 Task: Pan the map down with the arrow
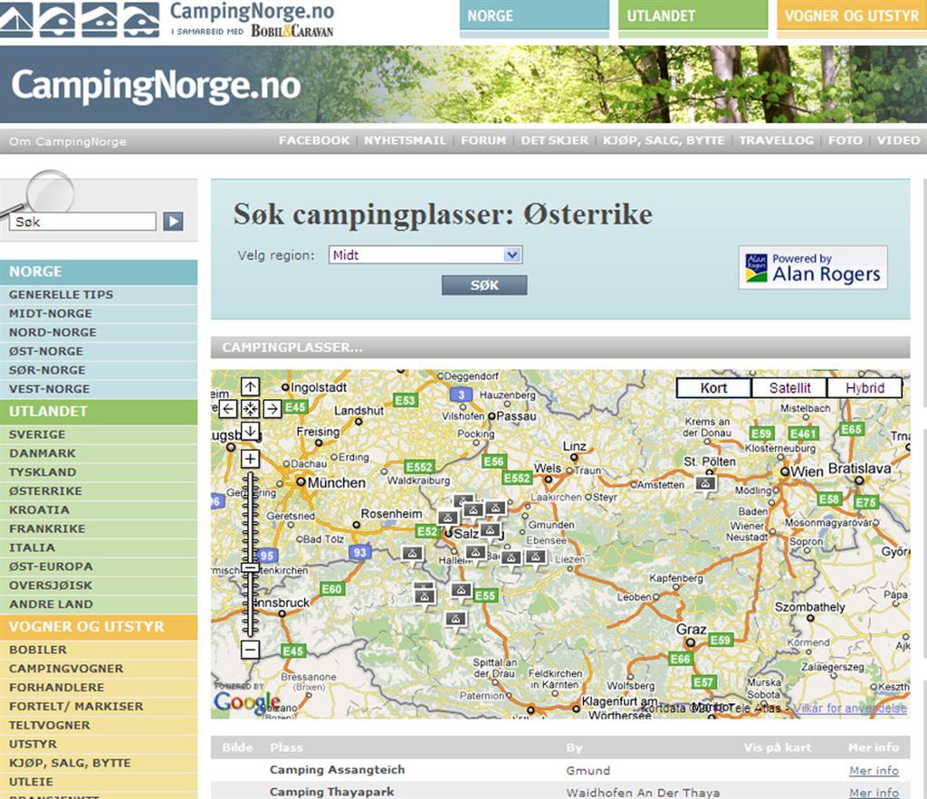[x=251, y=431]
